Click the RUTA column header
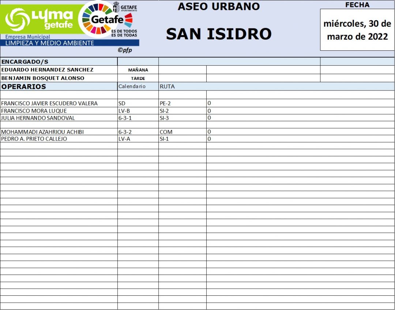The height and width of the screenshot is (310, 395). click(167, 87)
